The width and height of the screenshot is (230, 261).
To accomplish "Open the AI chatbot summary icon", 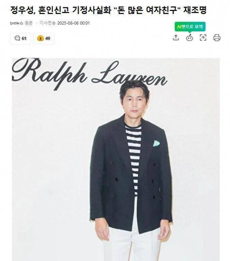I will [189, 38].
